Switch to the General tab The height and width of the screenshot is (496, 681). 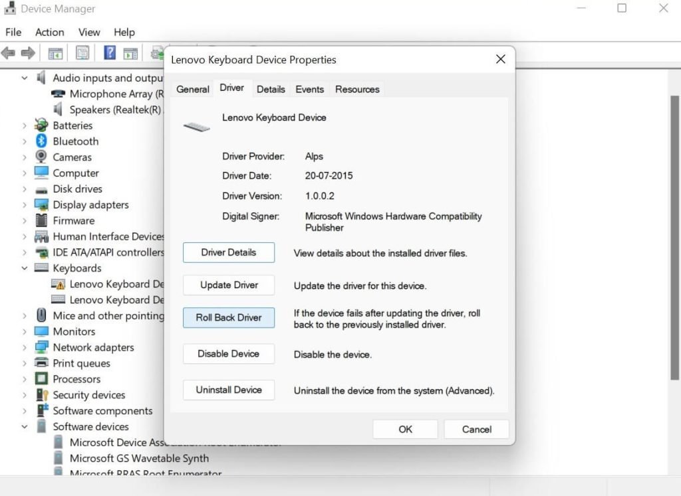(192, 90)
